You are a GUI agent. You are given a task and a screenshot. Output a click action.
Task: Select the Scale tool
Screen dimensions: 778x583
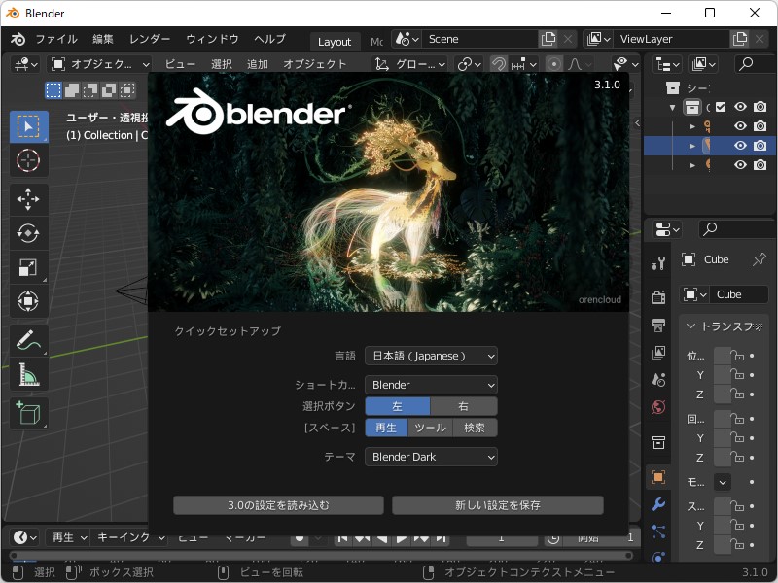[x=29, y=266]
